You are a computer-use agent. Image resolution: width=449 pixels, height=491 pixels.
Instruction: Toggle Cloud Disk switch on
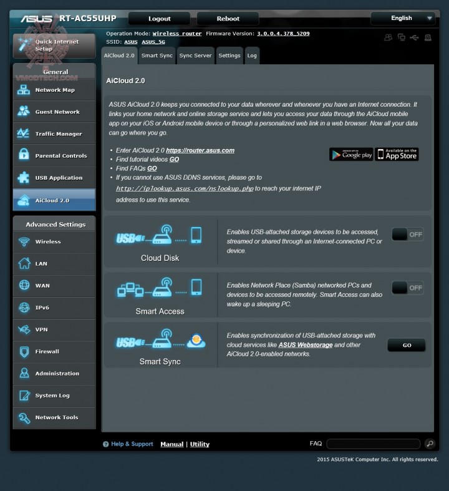coord(408,234)
